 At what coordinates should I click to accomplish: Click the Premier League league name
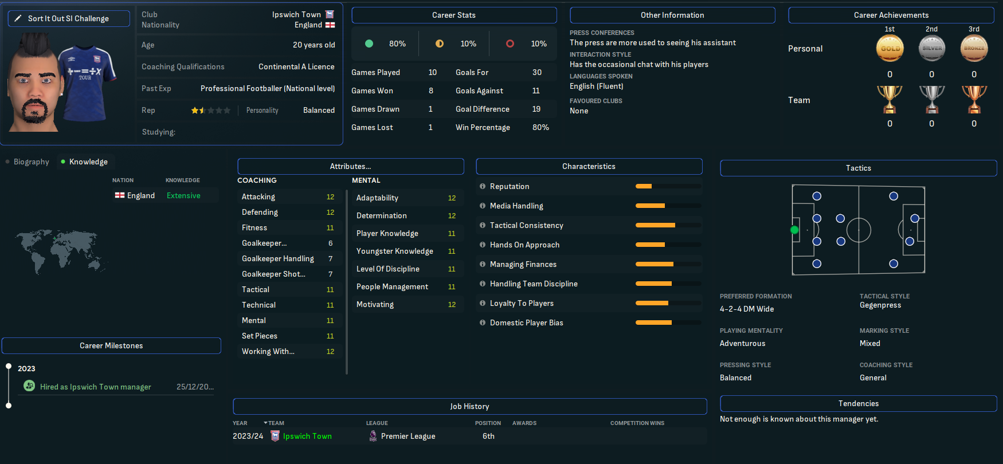408,436
